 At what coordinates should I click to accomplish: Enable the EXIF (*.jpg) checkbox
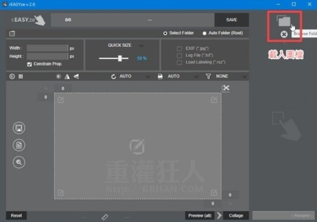[x=179, y=48]
